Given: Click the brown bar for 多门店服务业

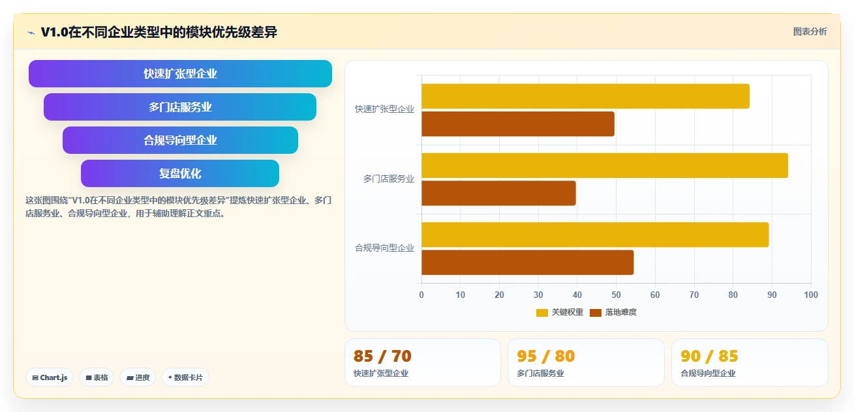Looking at the screenshot, I should [x=498, y=193].
